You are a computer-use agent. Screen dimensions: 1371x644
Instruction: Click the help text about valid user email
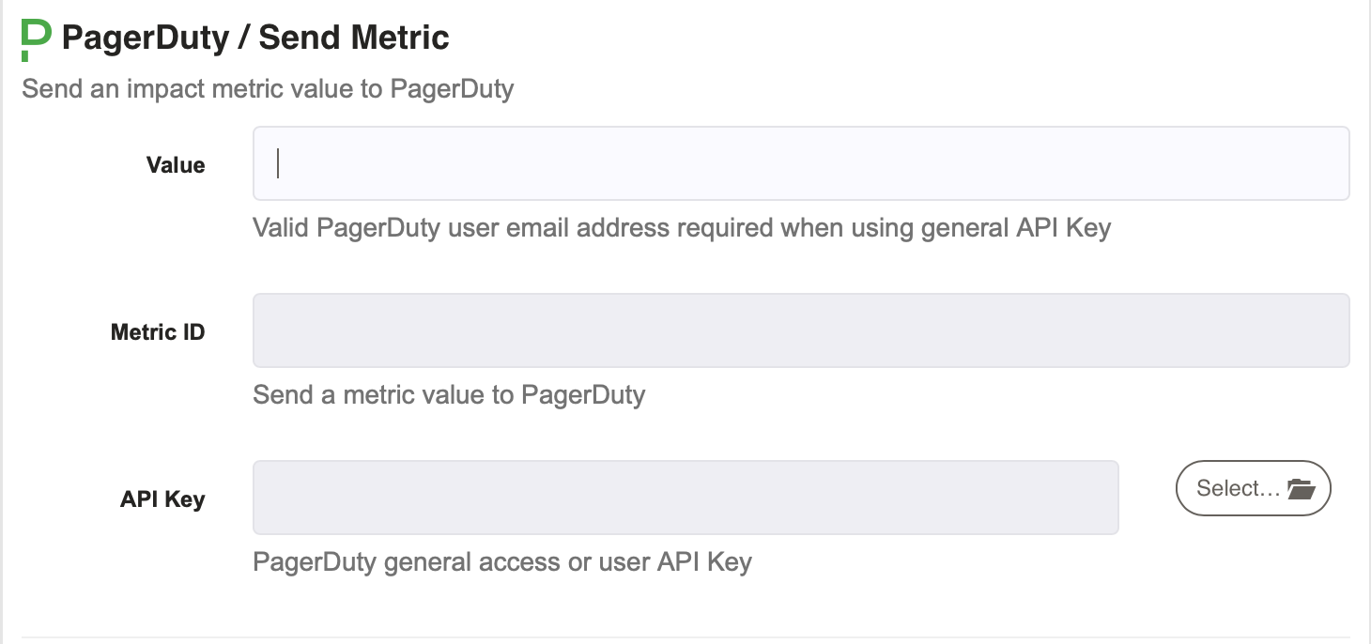coord(682,228)
